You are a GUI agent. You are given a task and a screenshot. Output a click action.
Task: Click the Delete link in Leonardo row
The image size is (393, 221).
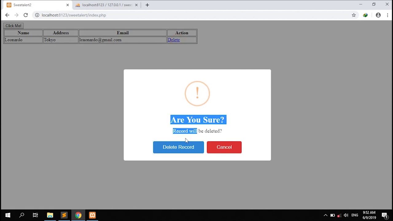[x=173, y=40]
